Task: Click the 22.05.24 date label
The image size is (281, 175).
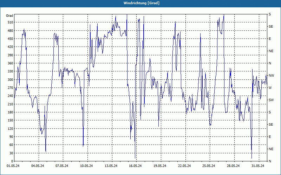Action: point(185,166)
